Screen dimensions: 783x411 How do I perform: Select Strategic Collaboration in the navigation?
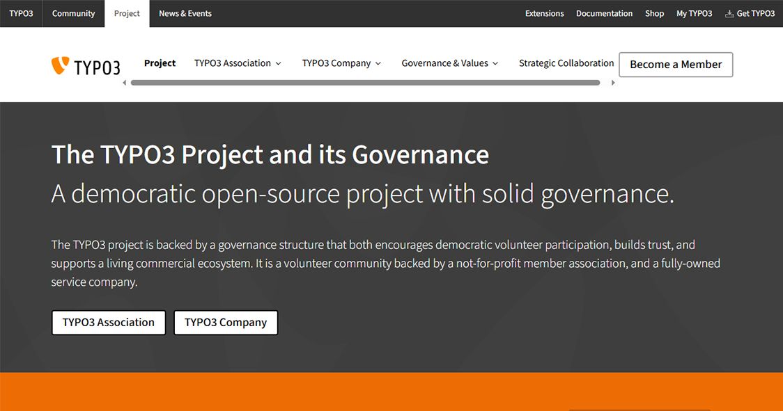pyautogui.click(x=566, y=63)
